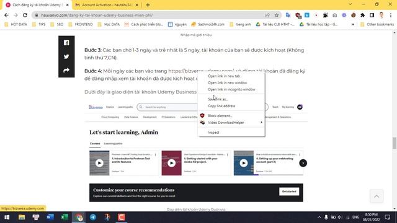Open a new browser tab
The width and height of the screenshot is (397, 223).
coord(148,5)
